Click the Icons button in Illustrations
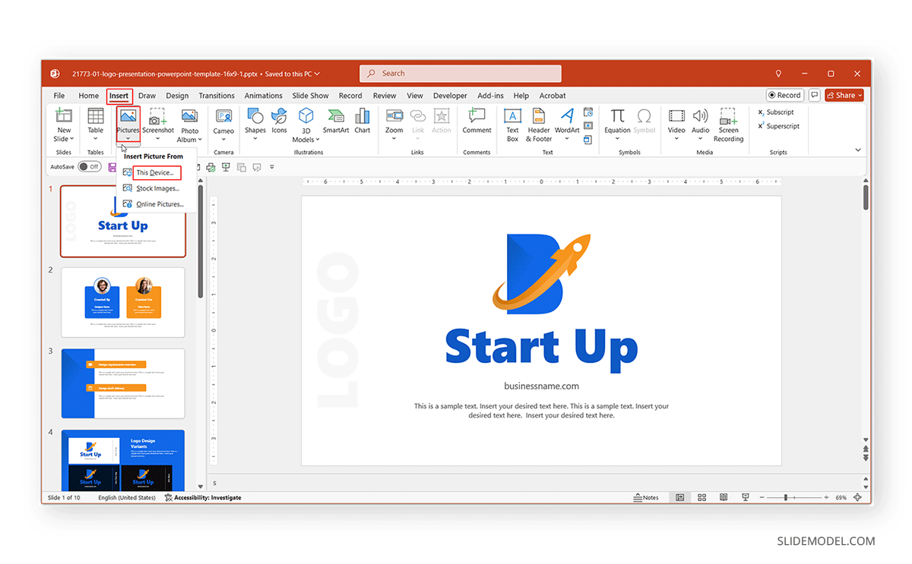This screenshot has height=564, width=912. click(280, 121)
